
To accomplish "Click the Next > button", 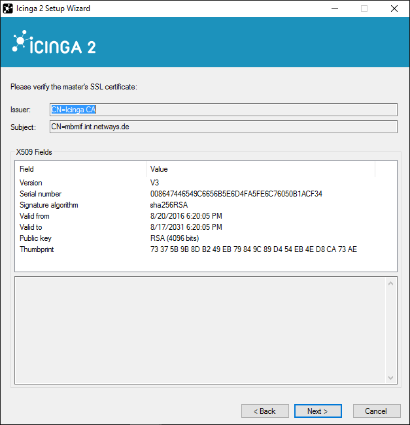I will [318, 411].
